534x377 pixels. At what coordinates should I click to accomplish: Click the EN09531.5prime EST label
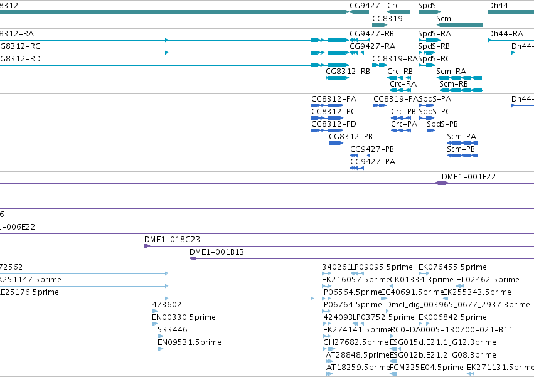[x=190, y=342]
